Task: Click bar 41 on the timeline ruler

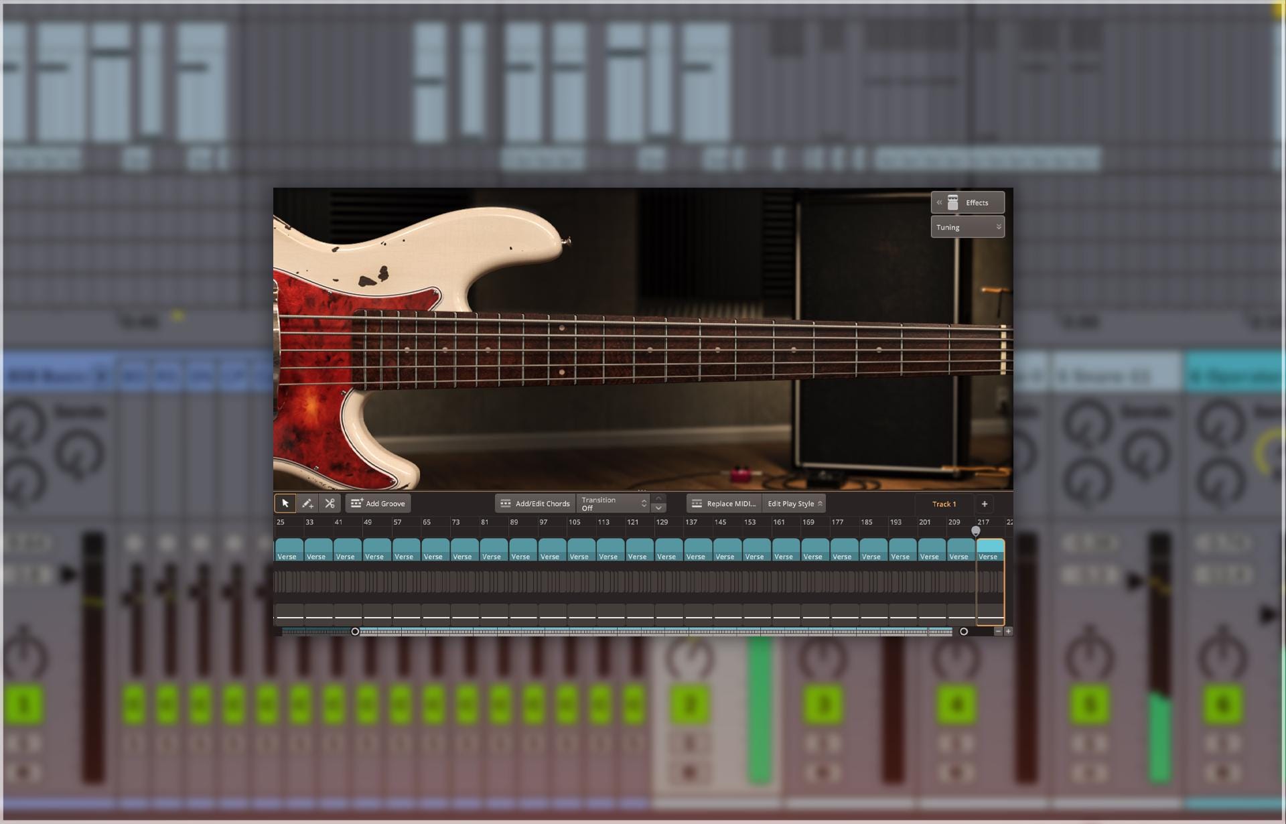Action: pyautogui.click(x=338, y=522)
